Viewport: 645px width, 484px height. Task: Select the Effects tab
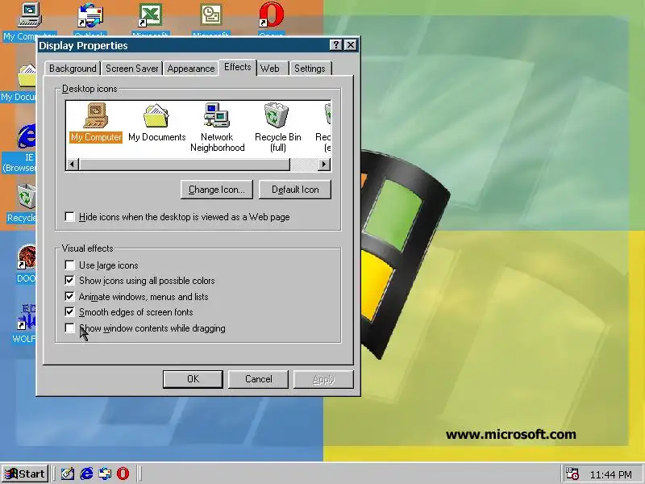click(237, 67)
